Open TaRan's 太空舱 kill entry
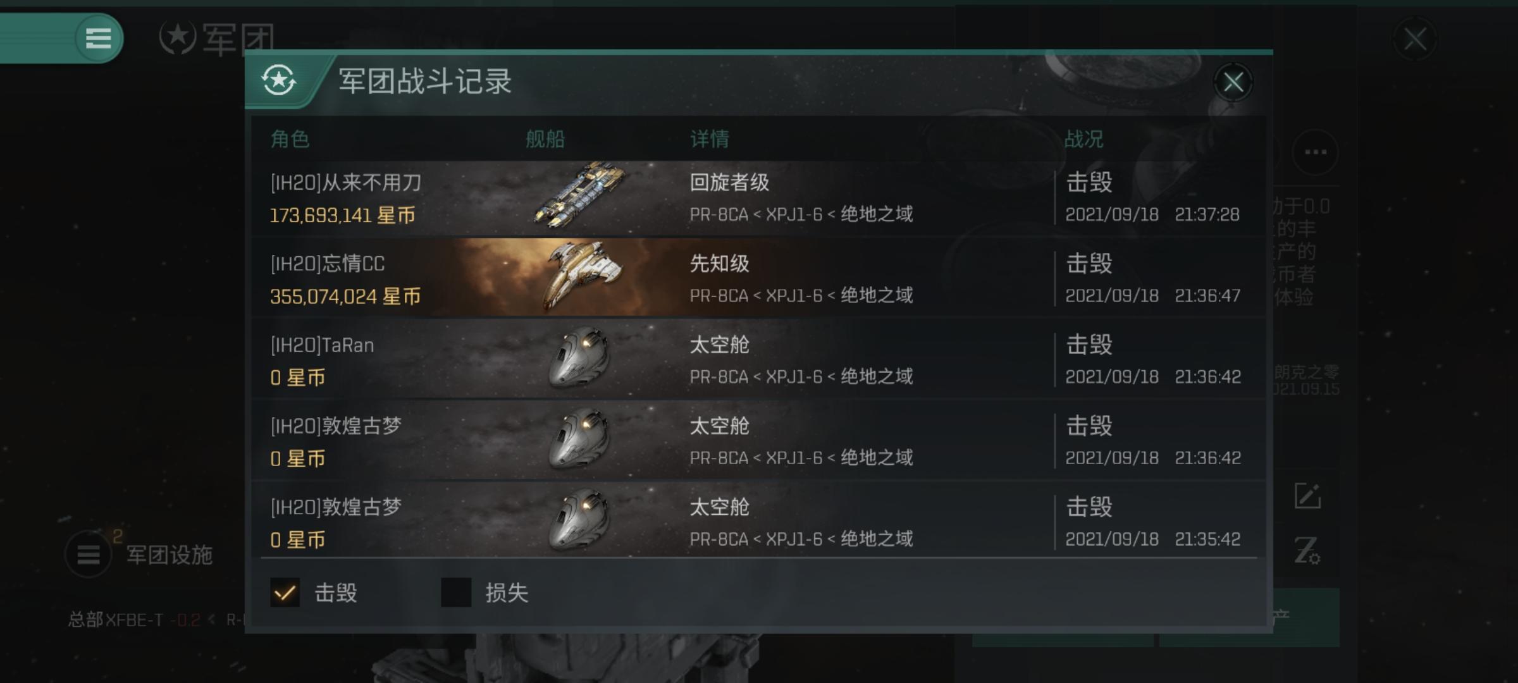1518x683 pixels. pos(758,359)
